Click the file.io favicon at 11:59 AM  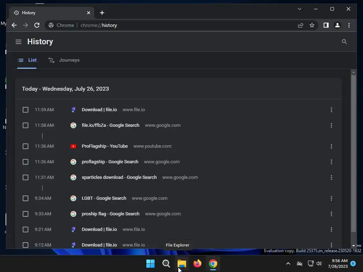pyautogui.click(x=73, y=110)
